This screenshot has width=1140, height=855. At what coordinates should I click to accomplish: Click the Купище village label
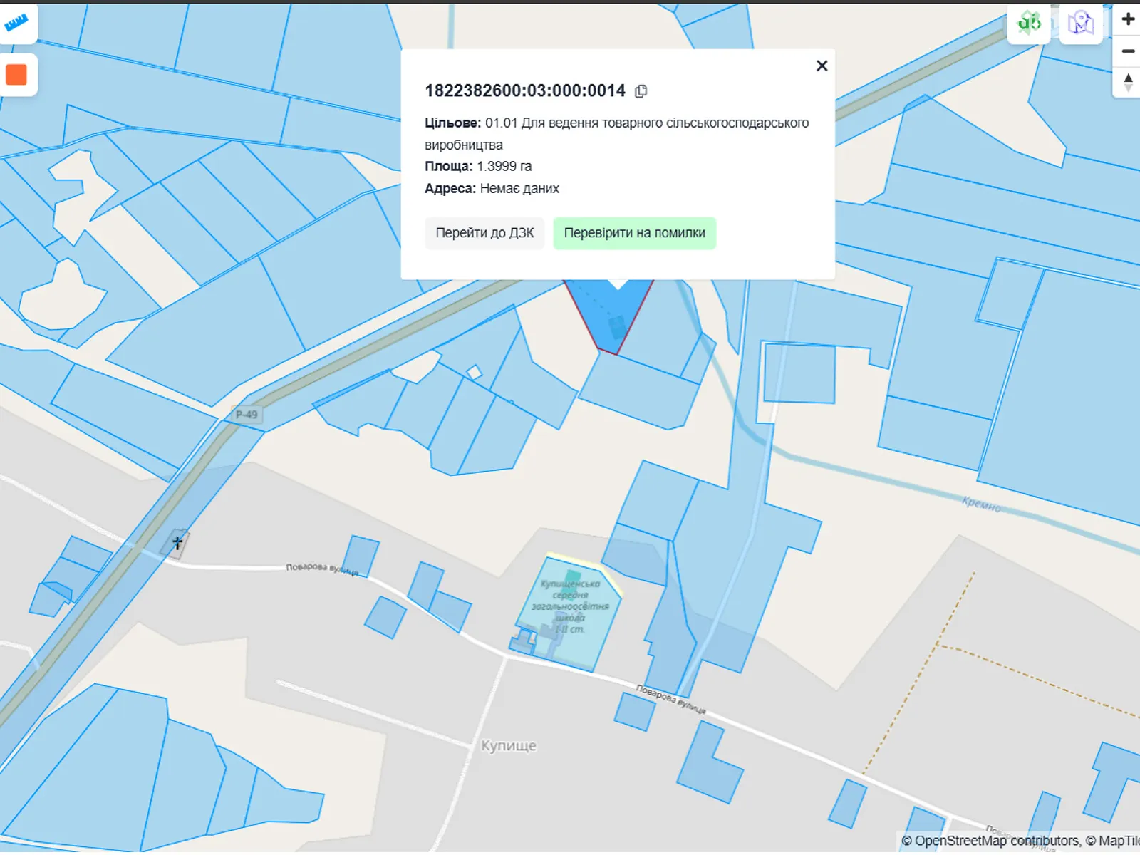(x=508, y=746)
